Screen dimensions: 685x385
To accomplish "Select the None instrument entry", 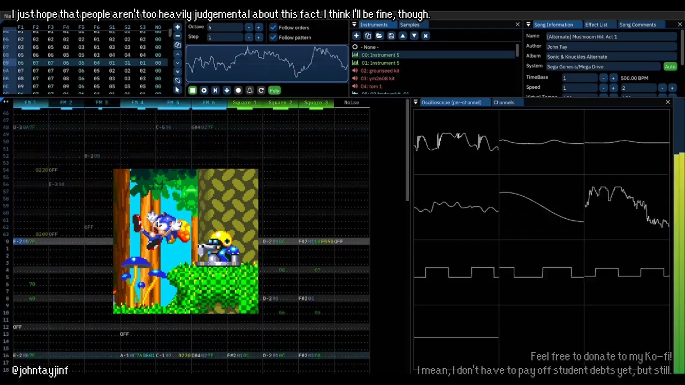I will [x=433, y=47].
